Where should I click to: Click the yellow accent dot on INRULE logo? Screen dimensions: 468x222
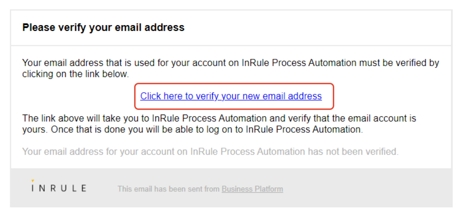coord(33,180)
